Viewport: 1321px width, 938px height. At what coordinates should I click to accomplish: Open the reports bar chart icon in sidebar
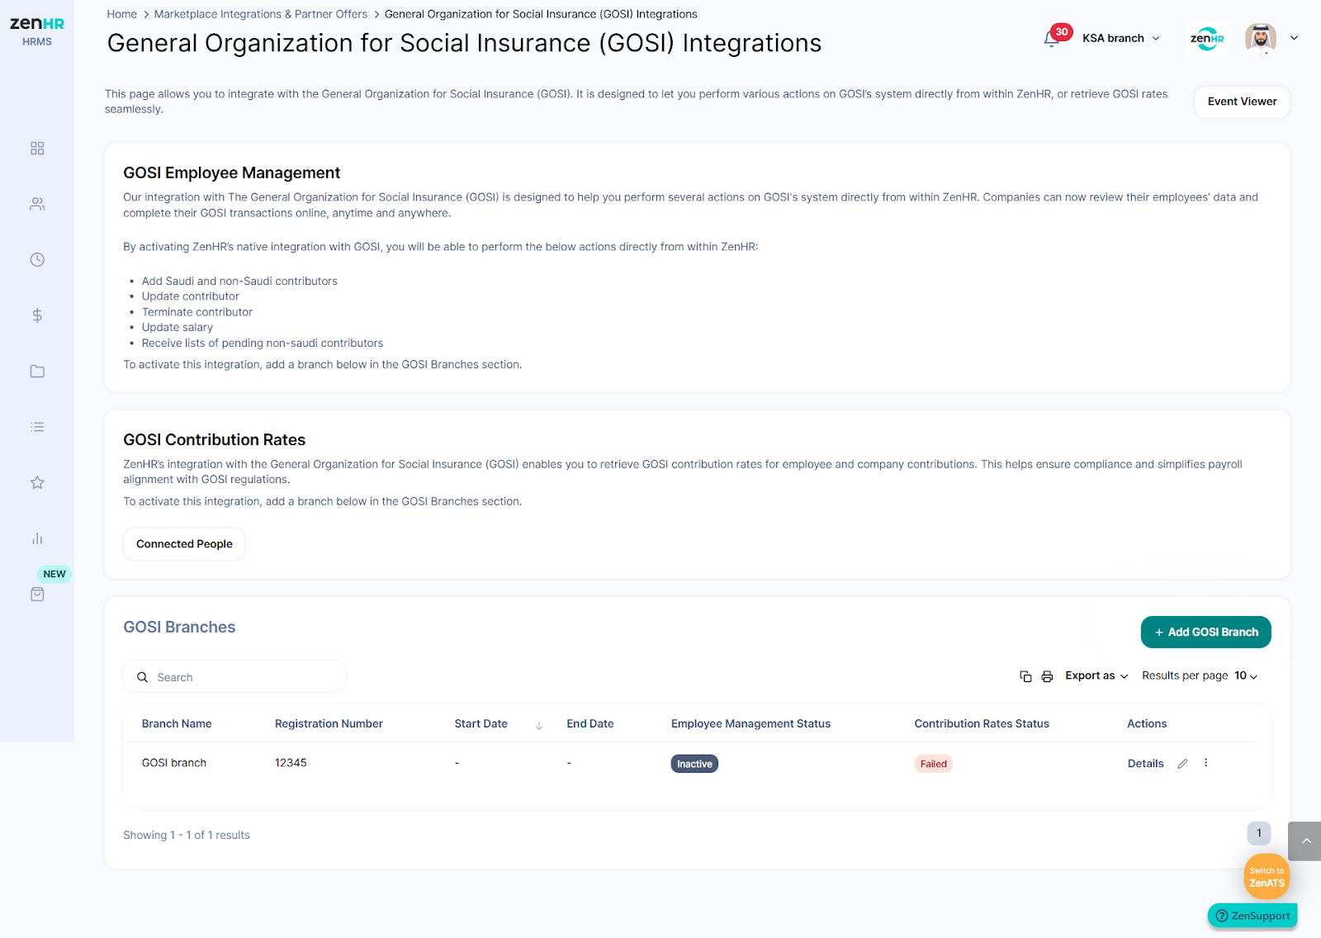click(x=37, y=538)
